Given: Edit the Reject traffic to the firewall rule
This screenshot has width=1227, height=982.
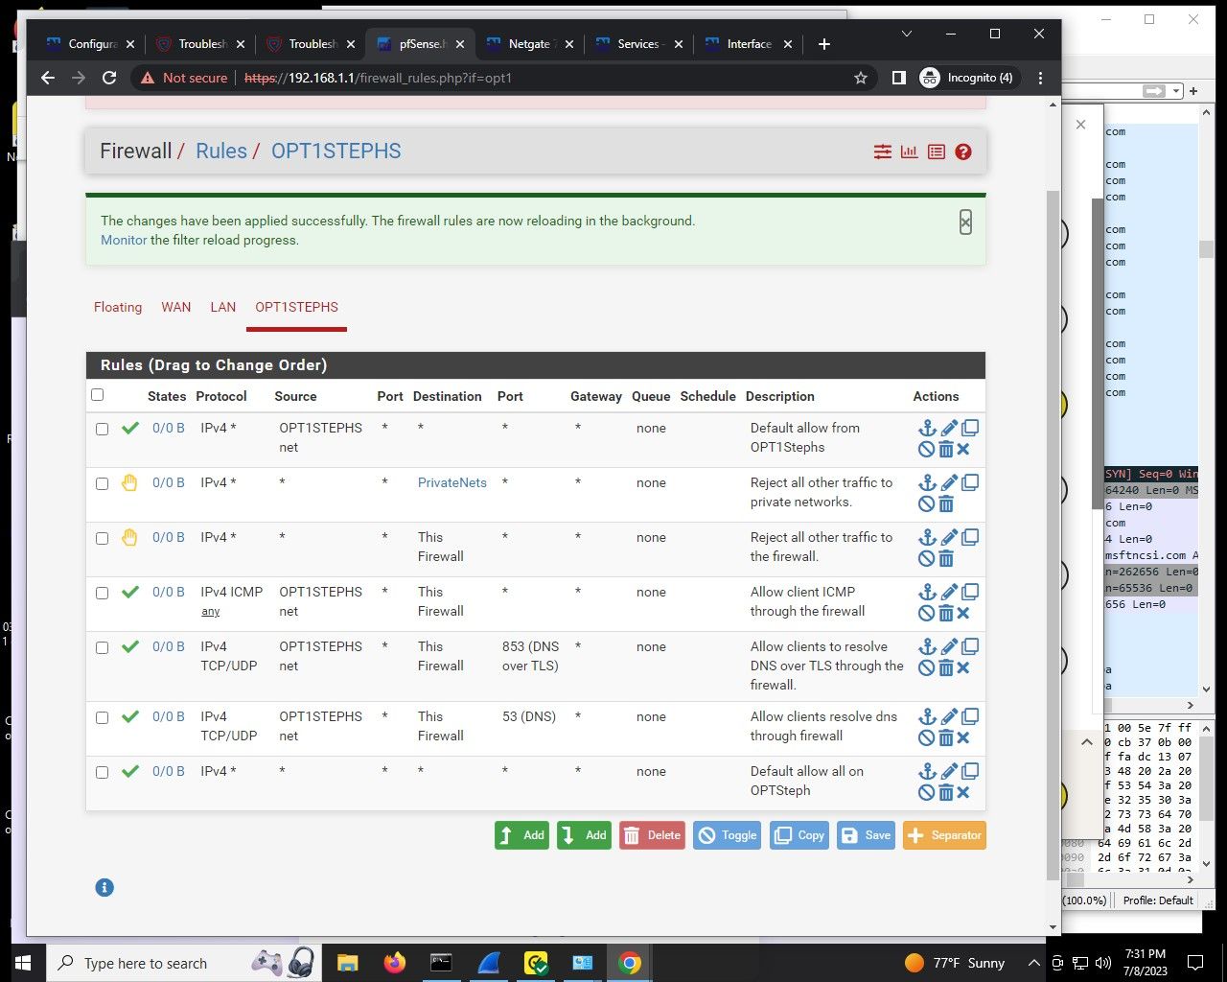Looking at the screenshot, I should point(949,538).
